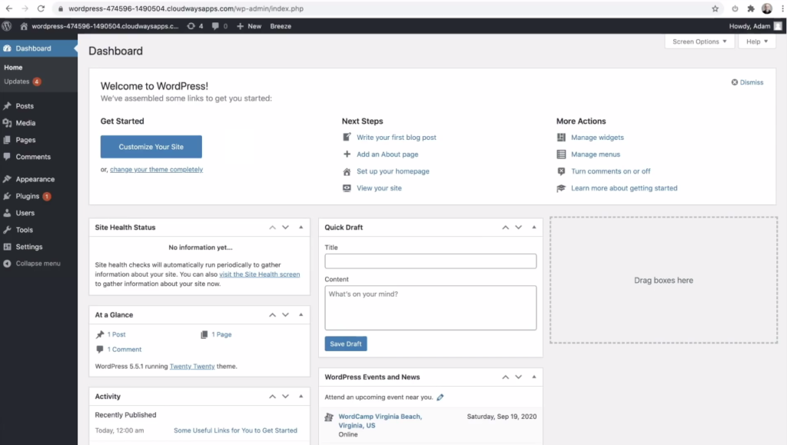787x445 pixels.
Task: Click the Manage menus icon
Action: point(561,154)
